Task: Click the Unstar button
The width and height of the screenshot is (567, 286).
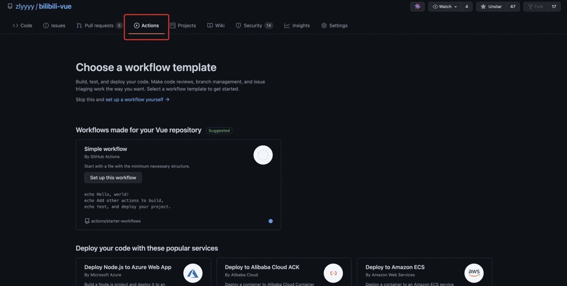Action: point(491,6)
